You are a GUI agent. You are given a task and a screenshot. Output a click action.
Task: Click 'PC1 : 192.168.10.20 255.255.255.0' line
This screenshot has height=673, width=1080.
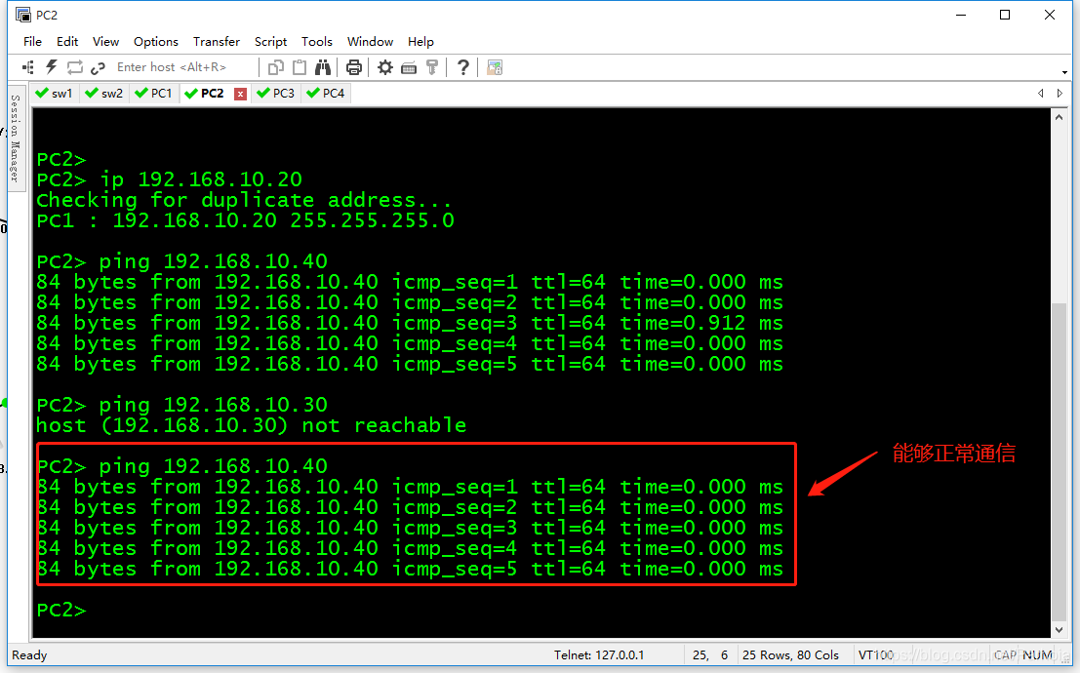pos(245,220)
